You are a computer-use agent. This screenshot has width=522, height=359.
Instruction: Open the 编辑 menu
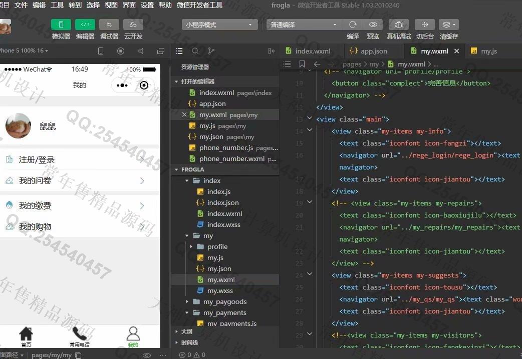(39, 5)
